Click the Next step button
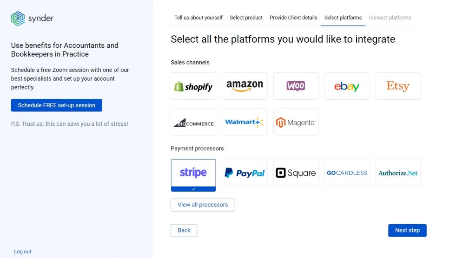The width and height of the screenshot is (476, 258). pyautogui.click(x=407, y=231)
